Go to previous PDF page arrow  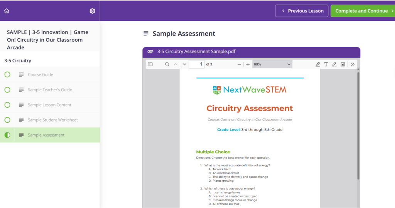[x=176, y=64]
